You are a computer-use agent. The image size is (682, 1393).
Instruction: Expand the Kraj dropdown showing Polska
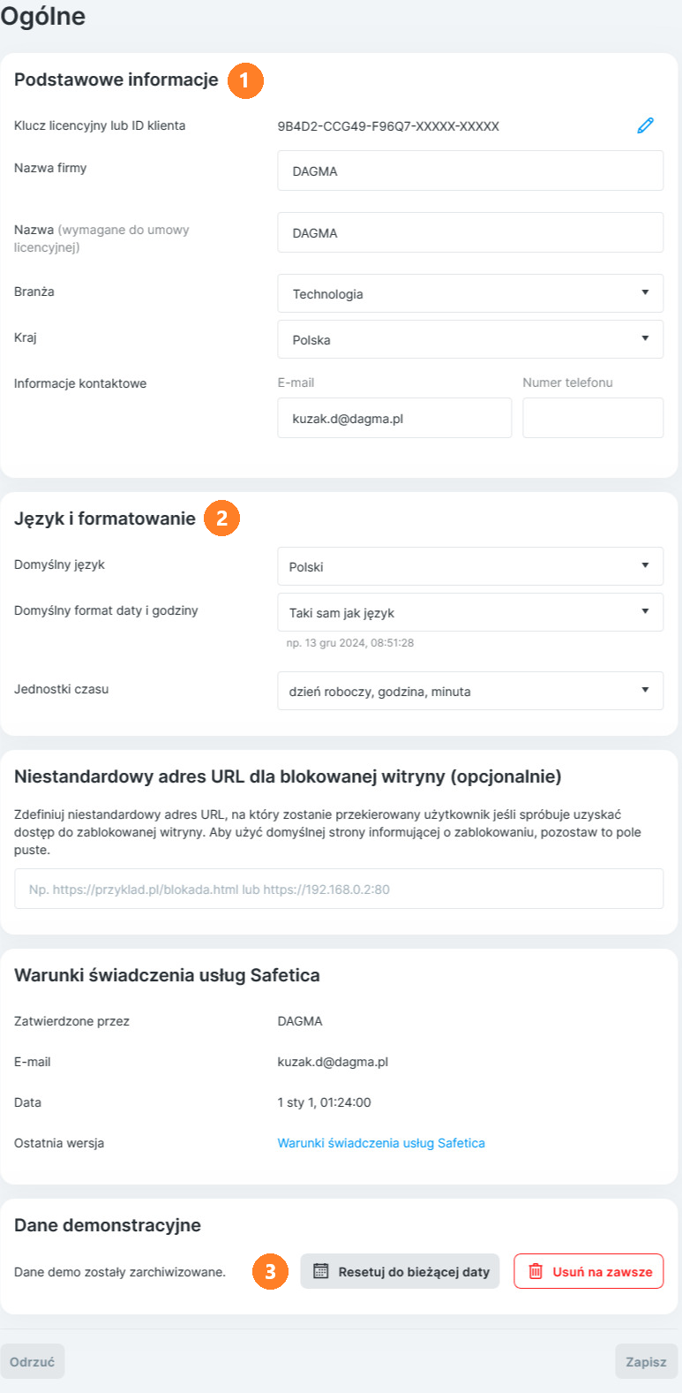(x=470, y=339)
